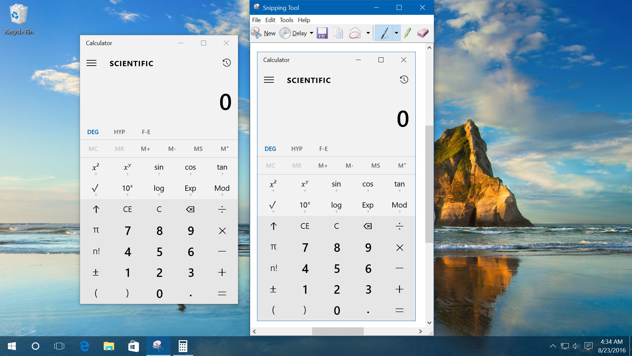The image size is (632, 356).
Task: Click the M+ memory add button
Action: [x=145, y=149]
